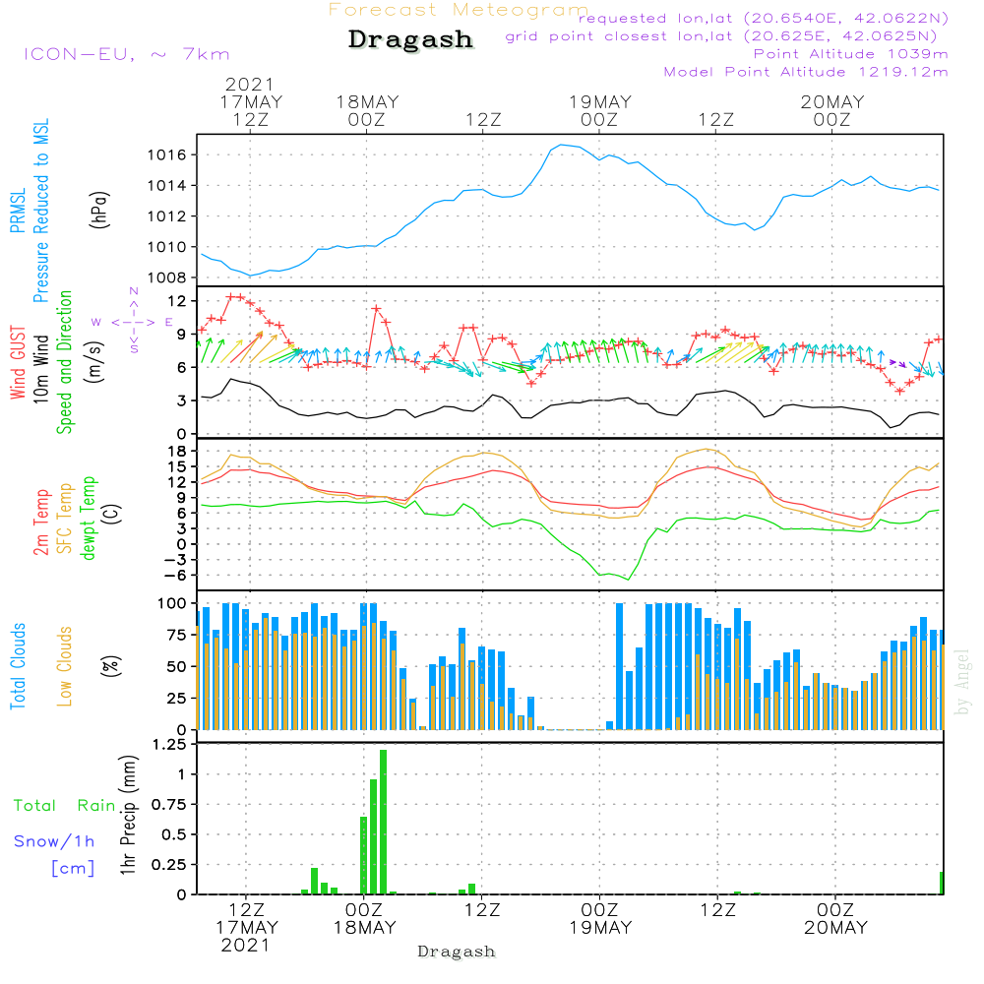Click the Point Altitude 1039m text
984x984 pixels.
click(x=850, y=54)
